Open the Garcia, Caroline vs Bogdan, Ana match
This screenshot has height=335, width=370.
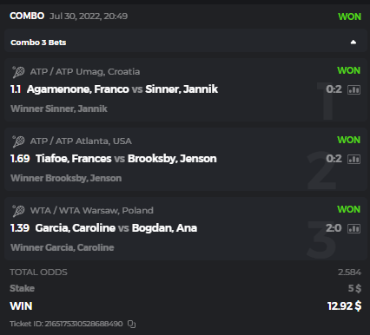116,228
